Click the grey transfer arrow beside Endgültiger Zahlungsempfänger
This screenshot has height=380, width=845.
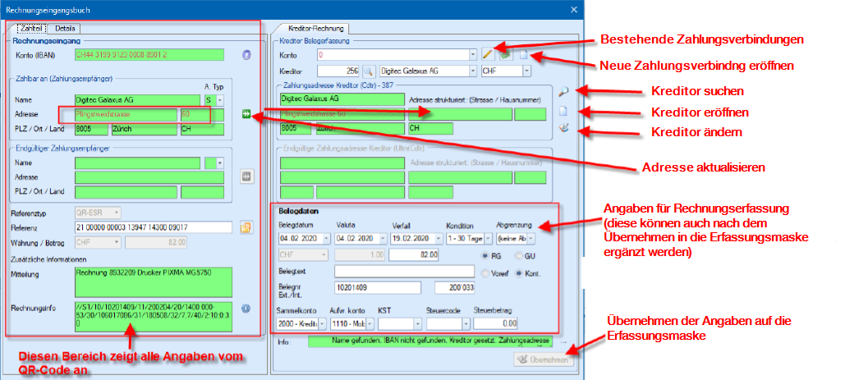coord(247,176)
